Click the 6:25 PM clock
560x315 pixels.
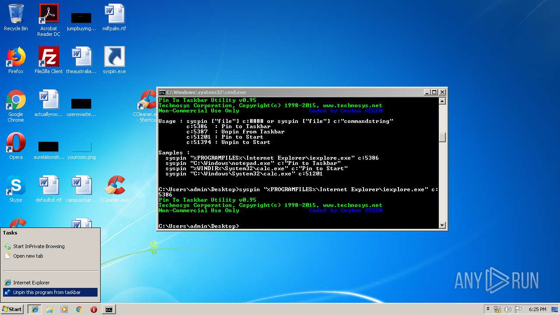tap(537, 309)
